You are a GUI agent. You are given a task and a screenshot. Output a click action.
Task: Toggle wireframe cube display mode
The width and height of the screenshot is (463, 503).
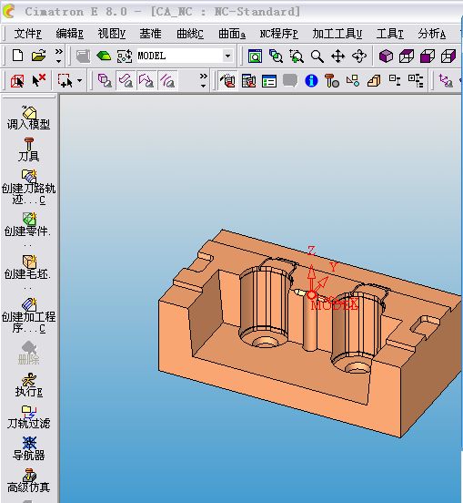click(x=407, y=56)
